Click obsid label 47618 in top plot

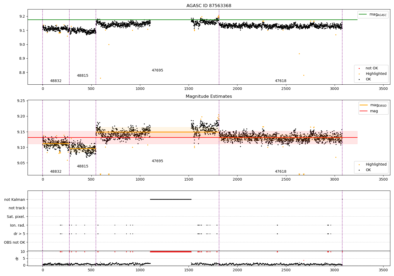281,81
